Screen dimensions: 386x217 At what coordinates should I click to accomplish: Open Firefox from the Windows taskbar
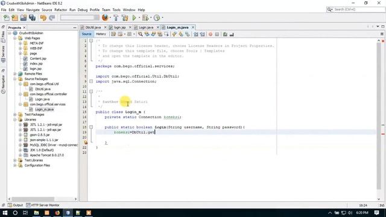[57, 213]
